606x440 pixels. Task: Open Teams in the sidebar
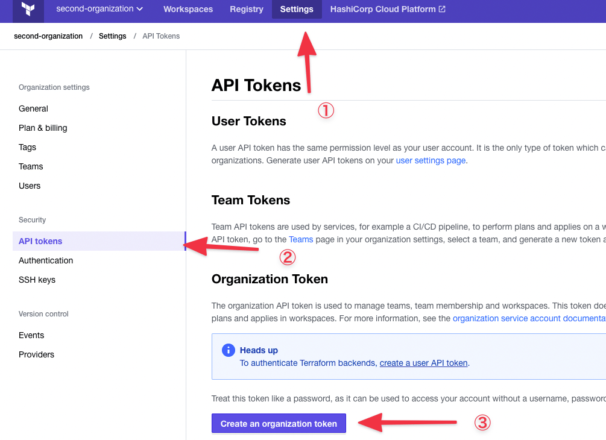click(31, 166)
